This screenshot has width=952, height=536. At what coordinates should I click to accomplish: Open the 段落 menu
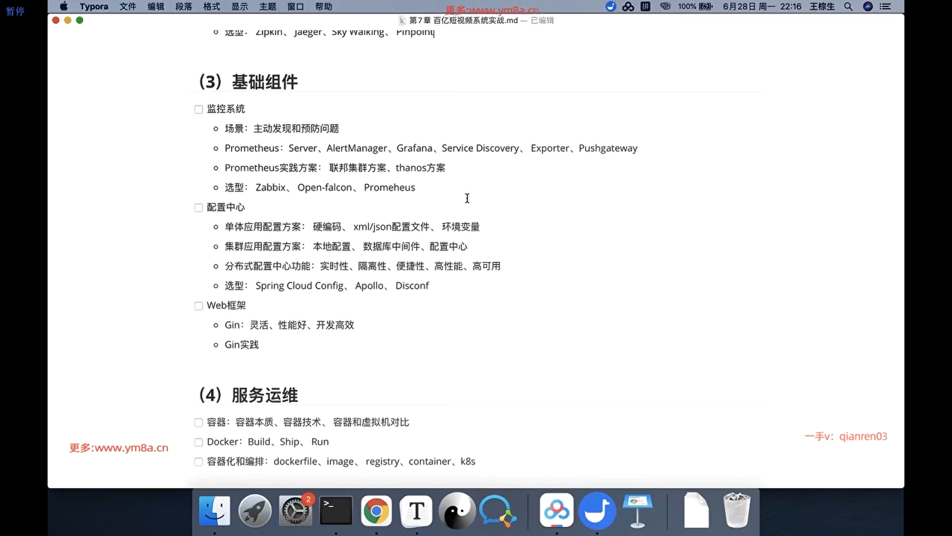pyautogui.click(x=183, y=6)
